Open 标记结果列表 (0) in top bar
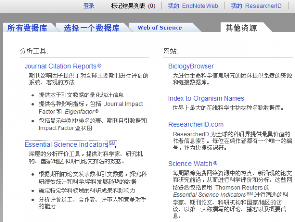Viewport: 295px width, 222px height. click(133, 6)
